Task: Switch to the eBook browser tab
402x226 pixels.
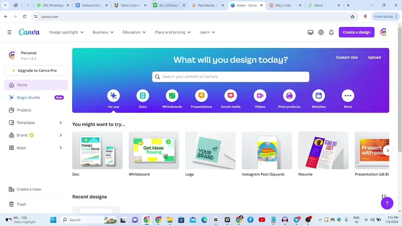Action: (324, 5)
